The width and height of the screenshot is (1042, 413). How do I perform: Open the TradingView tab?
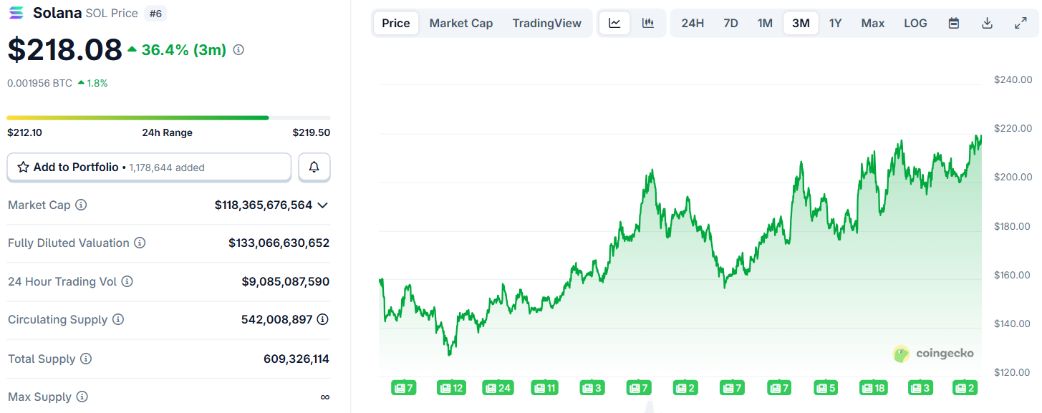click(x=546, y=22)
